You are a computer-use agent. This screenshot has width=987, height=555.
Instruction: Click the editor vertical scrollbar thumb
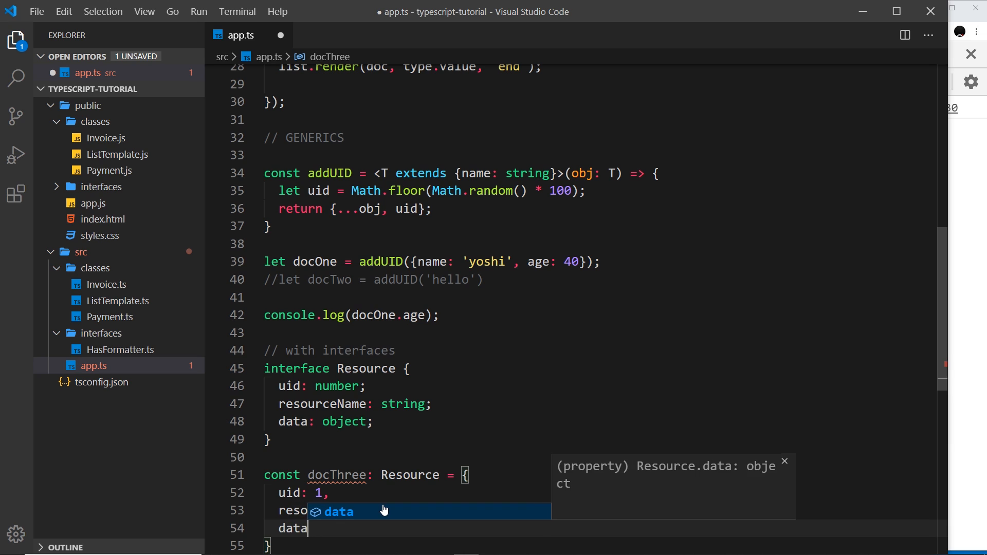[942, 308]
